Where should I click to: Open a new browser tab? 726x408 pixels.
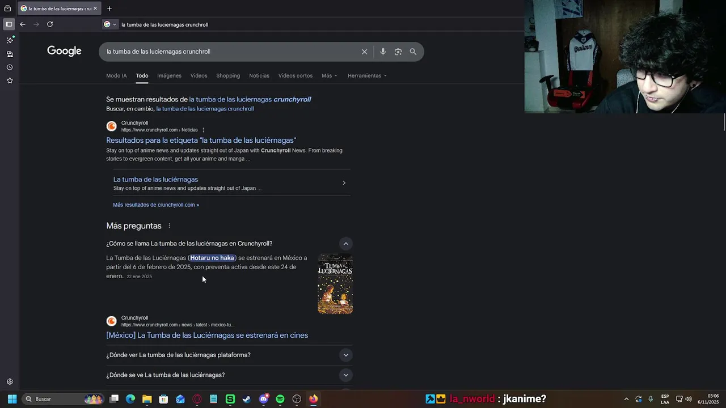(109, 8)
